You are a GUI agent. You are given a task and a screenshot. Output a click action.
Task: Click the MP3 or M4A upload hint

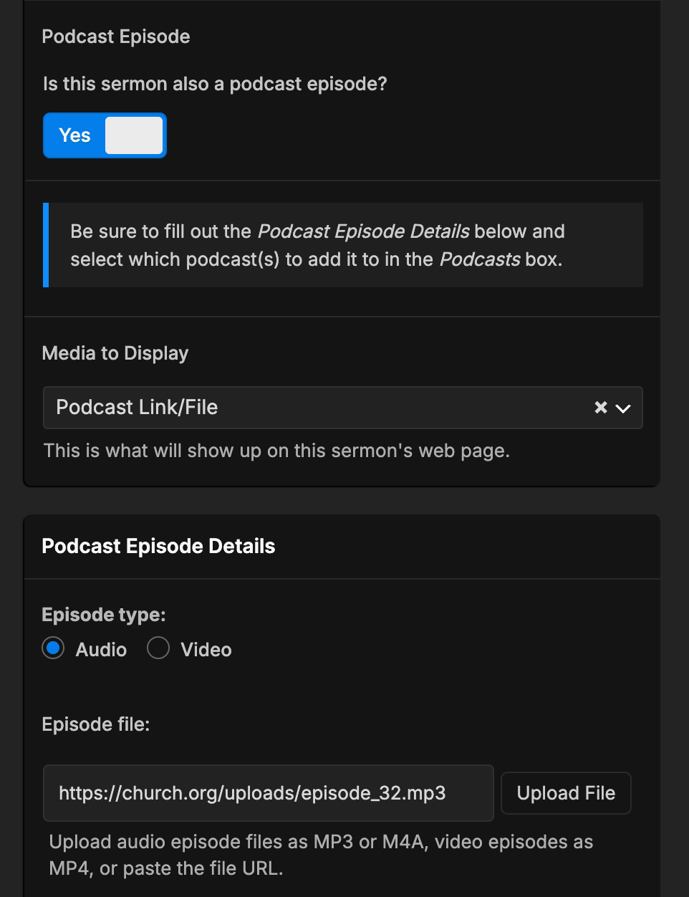pyautogui.click(x=320, y=855)
